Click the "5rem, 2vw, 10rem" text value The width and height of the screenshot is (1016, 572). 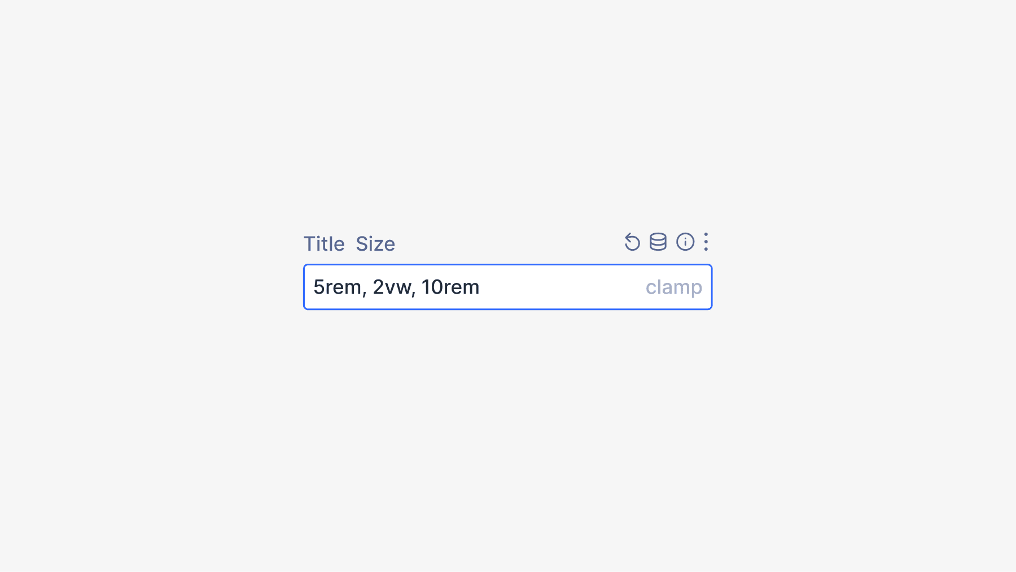tap(396, 287)
